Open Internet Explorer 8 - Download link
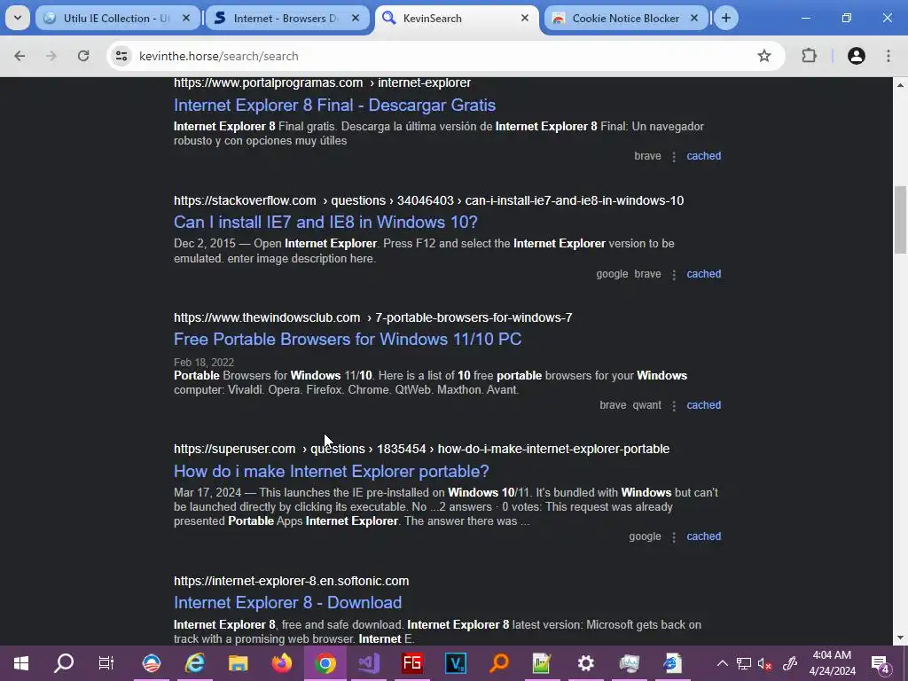This screenshot has height=681, width=908. 288,602
